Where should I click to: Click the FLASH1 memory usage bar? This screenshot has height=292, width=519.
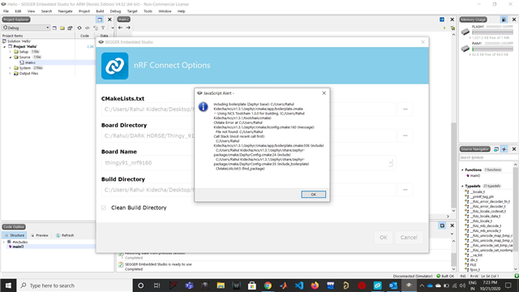pyautogui.click(x=492, y=32)
